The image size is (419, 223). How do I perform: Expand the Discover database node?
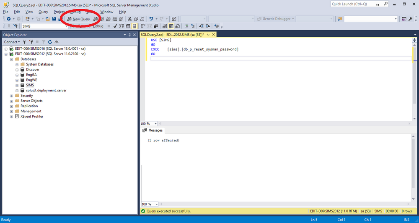[x=17, y=70]
